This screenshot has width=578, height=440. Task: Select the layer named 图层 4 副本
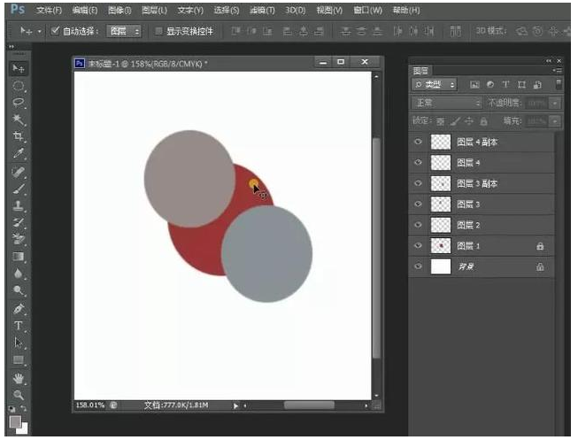pyautogui.click(x=481, y=142)
